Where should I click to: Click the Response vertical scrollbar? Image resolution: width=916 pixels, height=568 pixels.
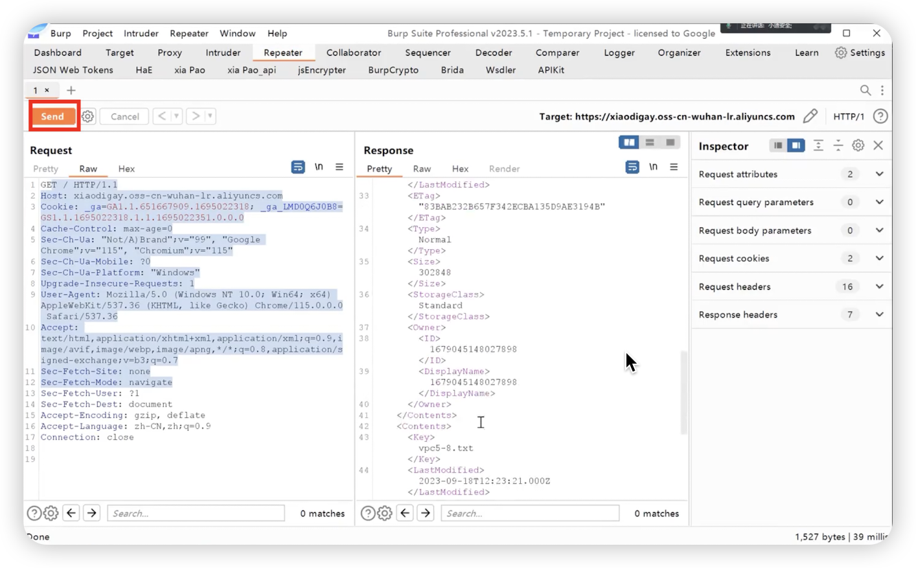683,392
